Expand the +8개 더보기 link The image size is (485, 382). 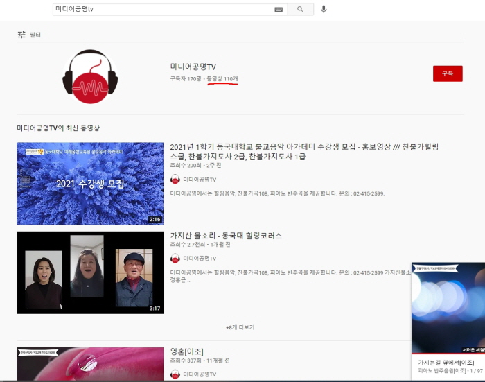(x=240, y=327)
